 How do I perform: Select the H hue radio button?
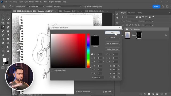point(92,54)
